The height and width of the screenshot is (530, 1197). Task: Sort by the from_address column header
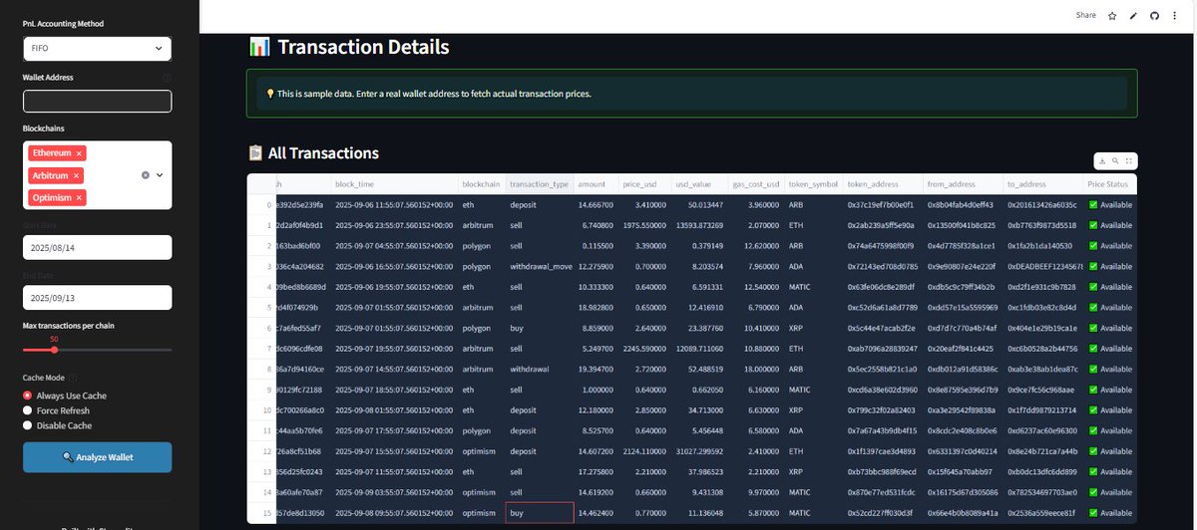pyautogui.click(x=963, y=184)
